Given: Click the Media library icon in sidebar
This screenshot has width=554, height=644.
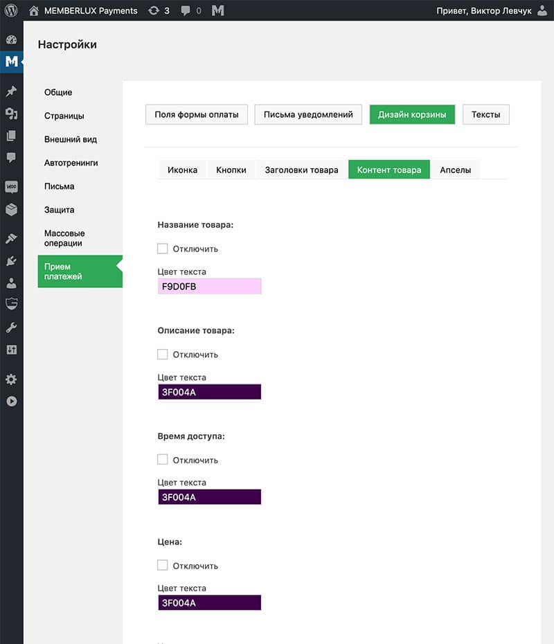Looking at the screenshot, I should coord(11,113).
